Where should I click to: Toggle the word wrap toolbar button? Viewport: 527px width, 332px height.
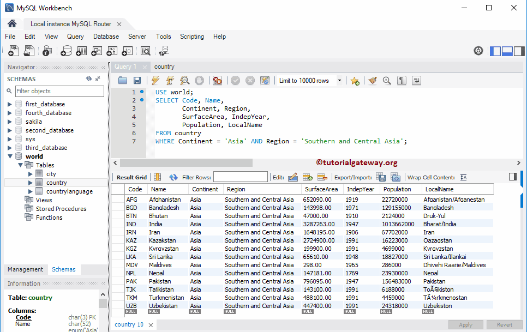(x=416, y=81)
